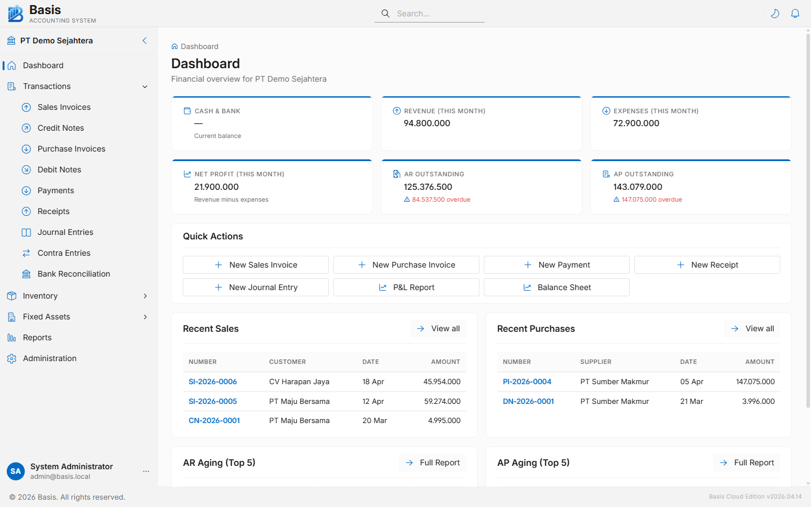Click the Payments downward-arrow icon
The height and width of the screenshot is (507, 811).
point(26,190)
